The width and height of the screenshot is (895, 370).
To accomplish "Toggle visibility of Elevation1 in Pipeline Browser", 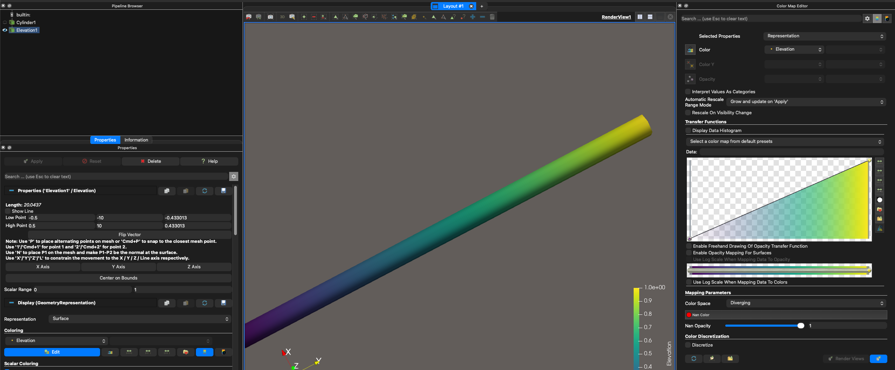I will click(5, 30).
